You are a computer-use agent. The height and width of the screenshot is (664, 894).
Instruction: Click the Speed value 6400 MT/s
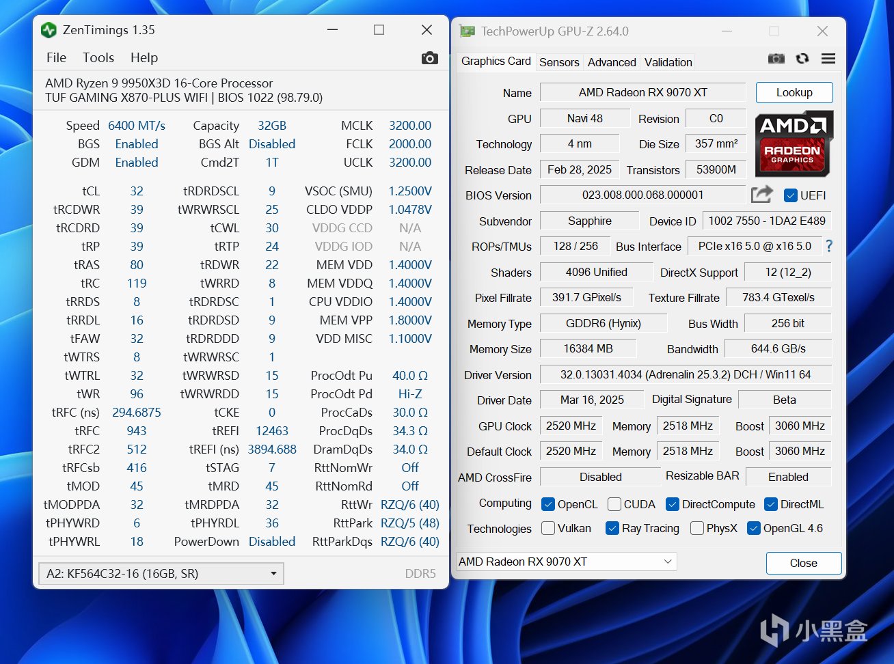tap(137, 126)
